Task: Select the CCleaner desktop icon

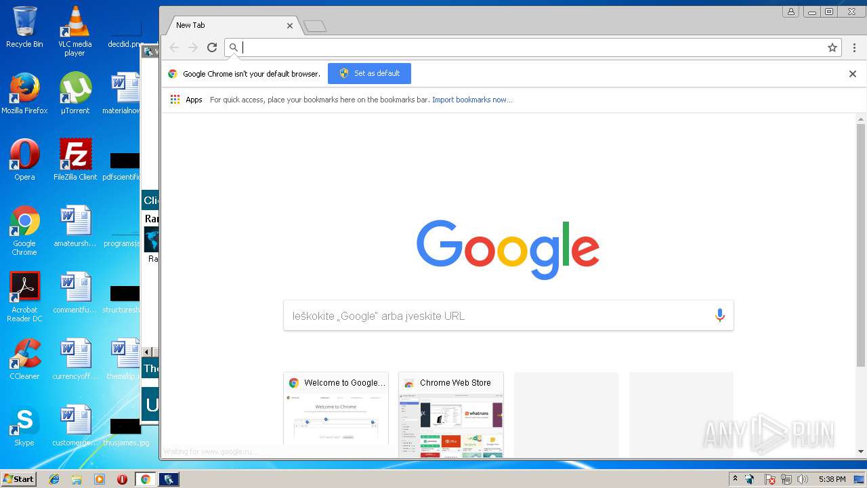Action: pyautogui.click(x=24, y=359)
